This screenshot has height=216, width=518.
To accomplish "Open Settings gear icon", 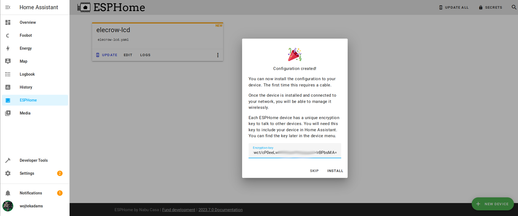I will [x=8, y=173].
